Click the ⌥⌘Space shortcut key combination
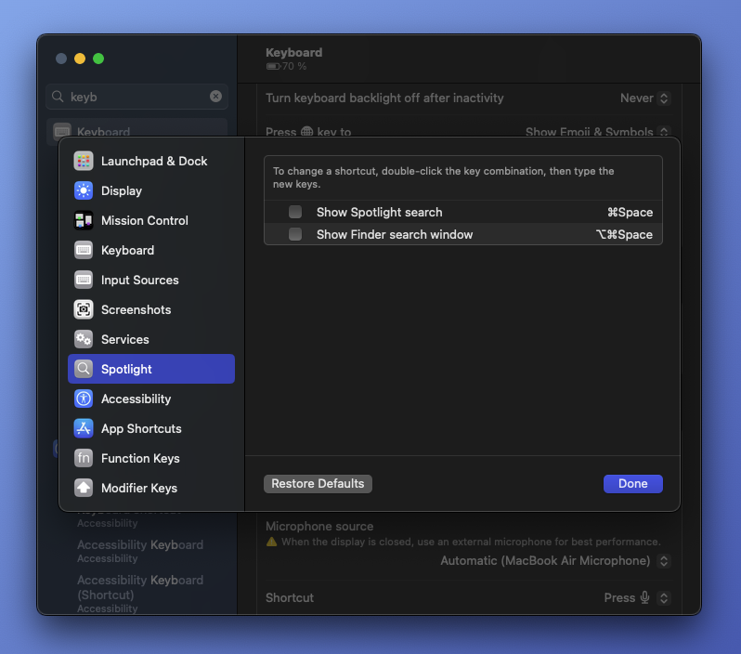The height and width of the screenshot is (654, 741). coord(624,234)
